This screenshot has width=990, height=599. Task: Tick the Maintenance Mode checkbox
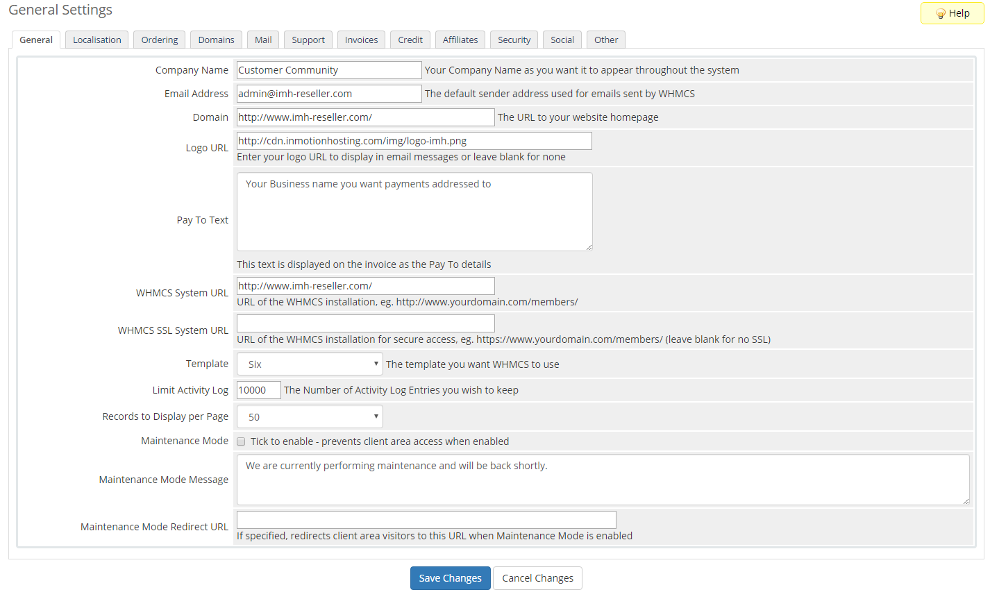pos(241,441)
